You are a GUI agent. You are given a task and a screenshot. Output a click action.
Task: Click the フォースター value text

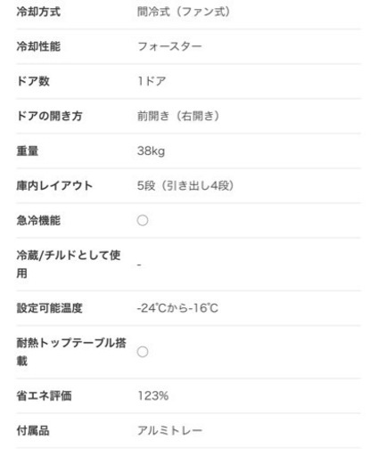coord(169,46)
